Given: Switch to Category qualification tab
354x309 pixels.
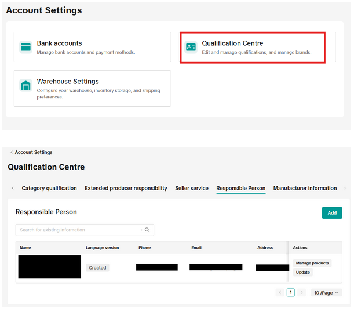Looking at the screenshot, I should (49, 188).
